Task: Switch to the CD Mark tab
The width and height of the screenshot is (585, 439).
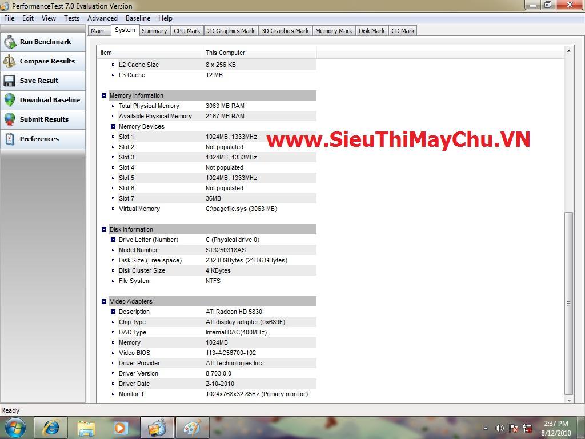Action: pos(403,31)
